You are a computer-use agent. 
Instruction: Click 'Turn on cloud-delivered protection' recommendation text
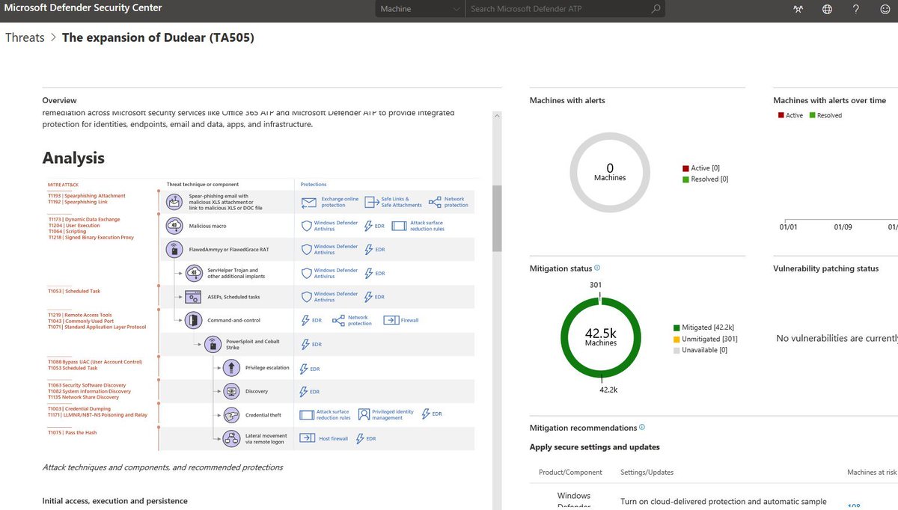[x=724, y=501]
